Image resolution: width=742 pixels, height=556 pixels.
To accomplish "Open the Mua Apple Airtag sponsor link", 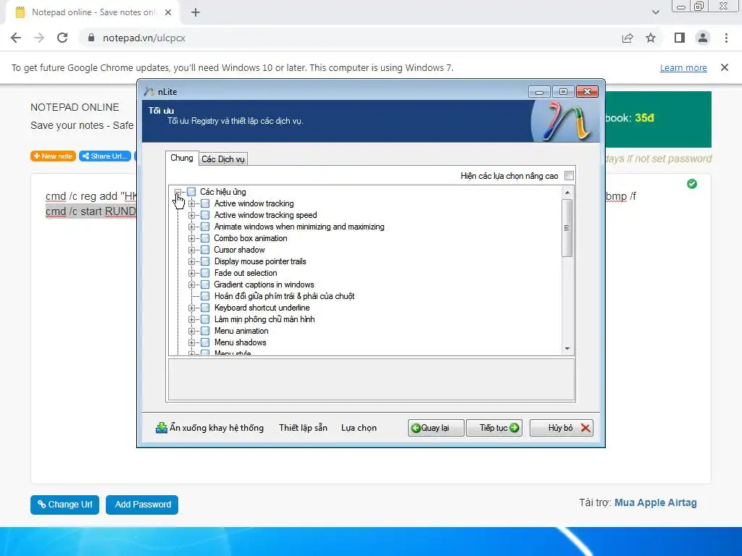I will tap(655, 502).
